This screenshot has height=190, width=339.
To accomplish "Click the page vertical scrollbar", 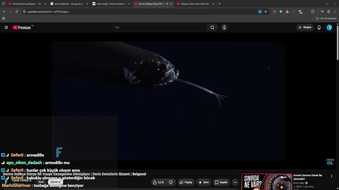I will (x=338, y=42).
